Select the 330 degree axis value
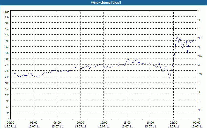The height and width of the screenshot is (129, 207). pyautogui.click(x=8, y=53)
